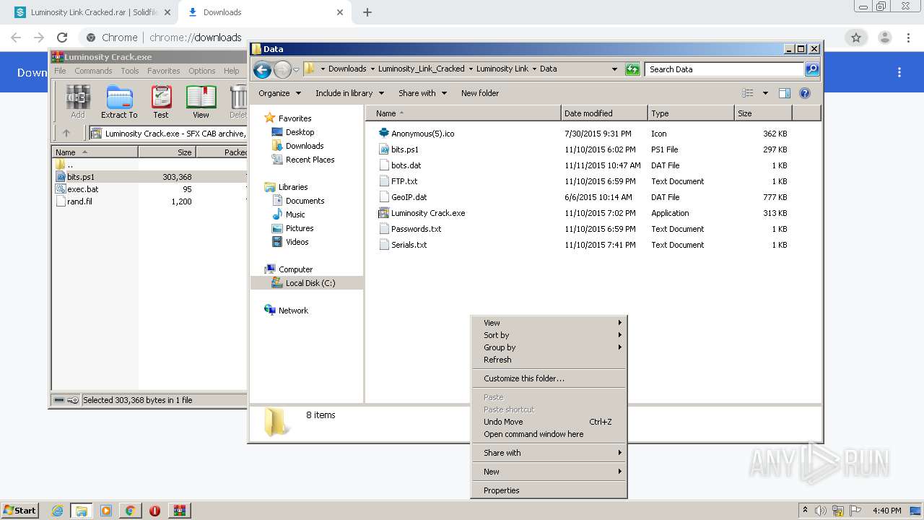This screenshot has width=924, height=520.
Task: Expand Downloads breadcrumb arrow
Action: pyautogui.click(x=372, y=69)
